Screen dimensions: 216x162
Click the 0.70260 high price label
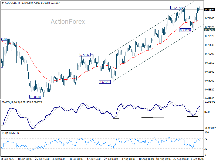(x=85, y=55)
